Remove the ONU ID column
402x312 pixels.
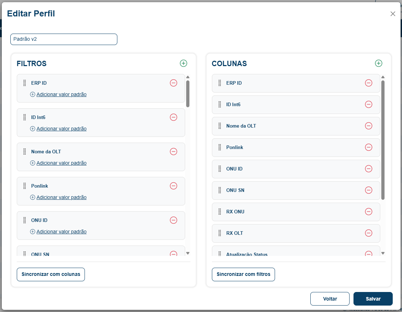[369, 169]
